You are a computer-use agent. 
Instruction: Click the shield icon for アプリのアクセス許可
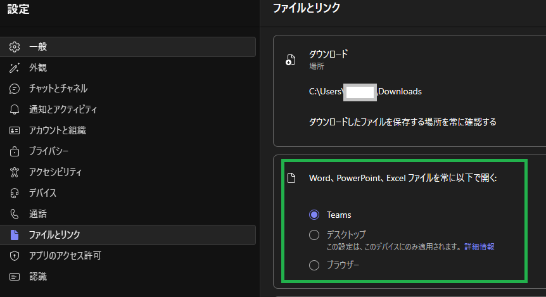[x=15, y=256]
